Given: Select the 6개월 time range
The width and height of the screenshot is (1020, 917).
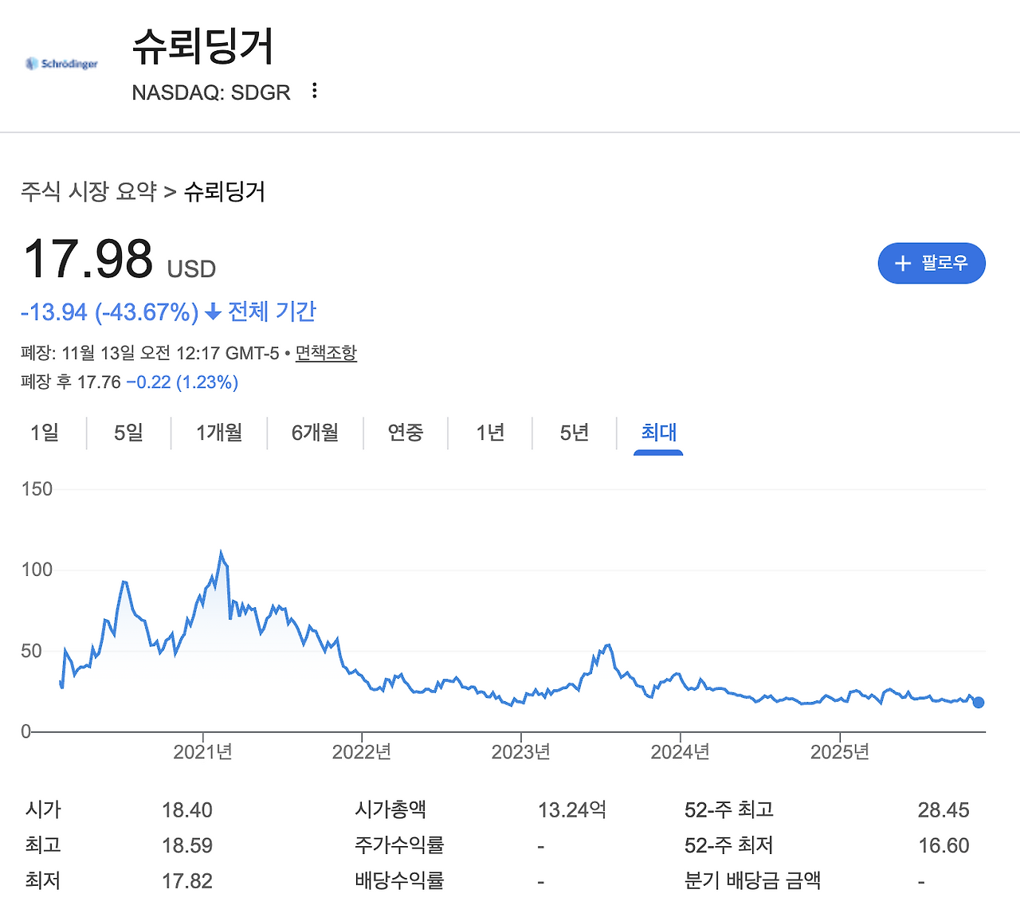Looking at the screenshot, I should pos(315,433).
